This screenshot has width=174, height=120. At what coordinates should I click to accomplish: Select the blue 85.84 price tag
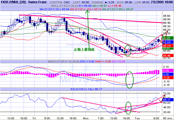tap(168, 42)
